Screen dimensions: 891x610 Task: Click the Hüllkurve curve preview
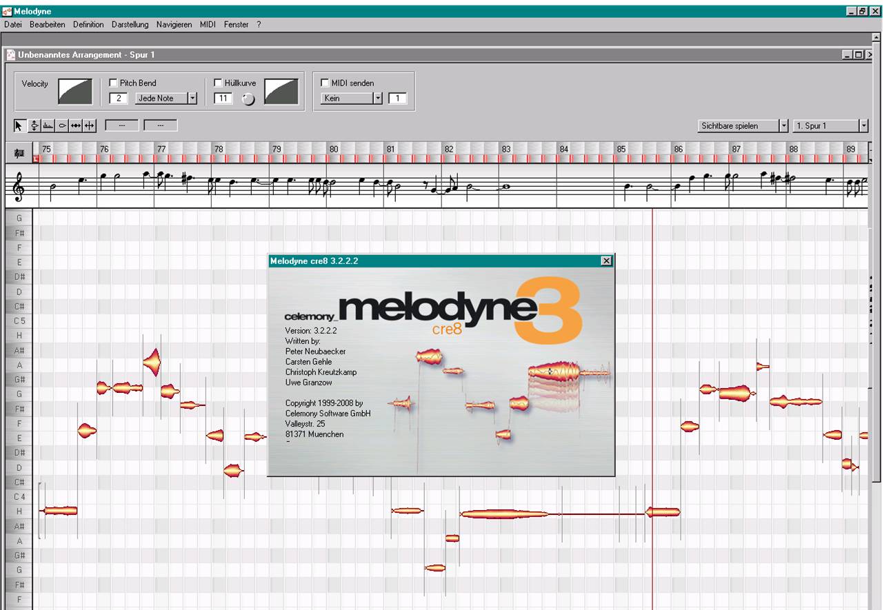pyautogui.click(x=281, y=91)
